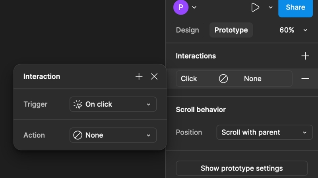This screenshot has height=178, width=318.
Task: Expand the Trigger dropdown chevron
Action: [148, 104]
